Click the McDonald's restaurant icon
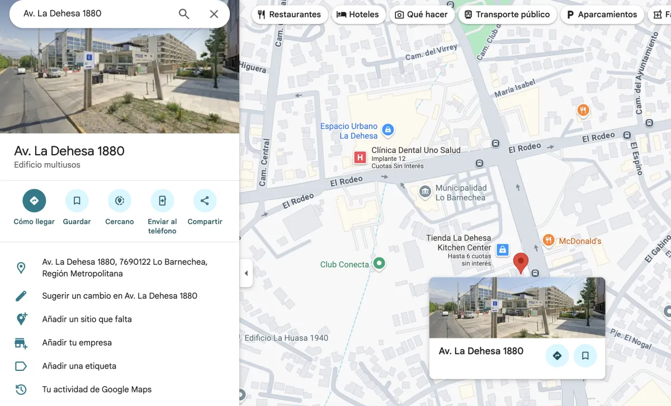Screen dimensions: 671x406 click(x=549, y=241)
